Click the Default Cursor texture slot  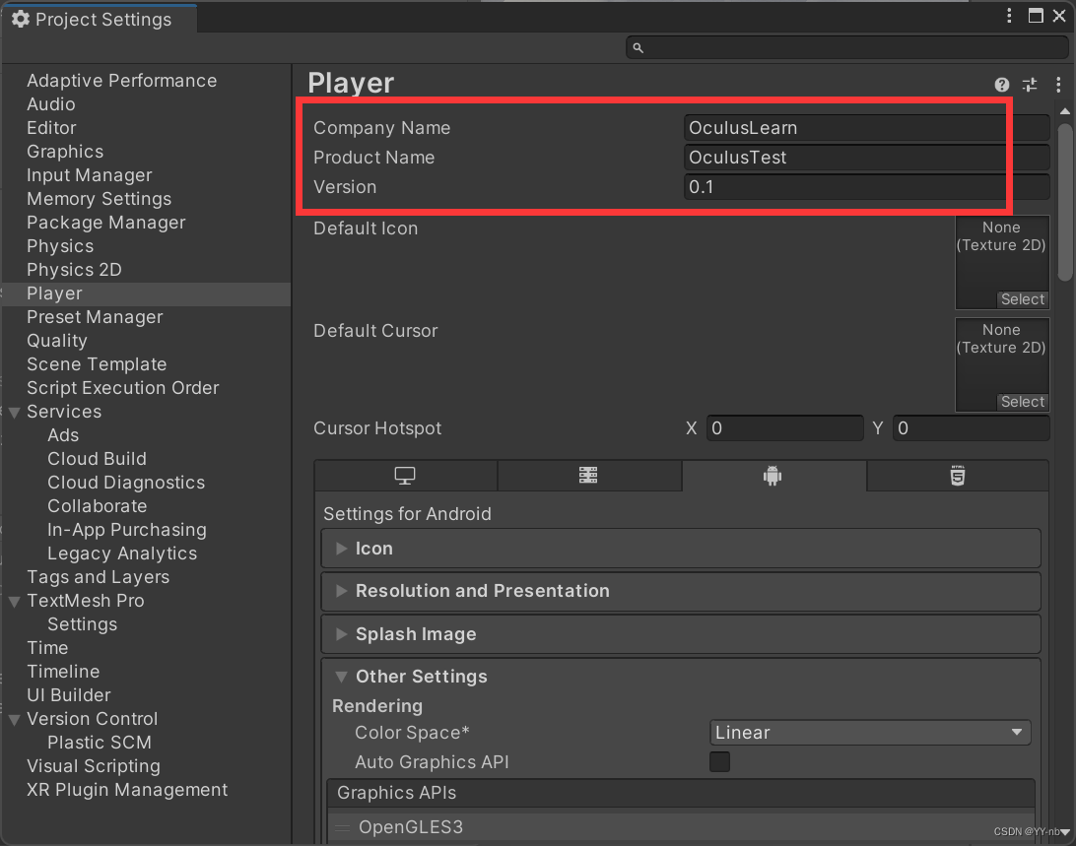coord(1002,364)
